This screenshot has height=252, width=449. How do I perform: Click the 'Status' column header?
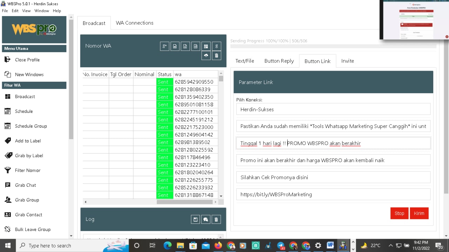pos(165,74)
